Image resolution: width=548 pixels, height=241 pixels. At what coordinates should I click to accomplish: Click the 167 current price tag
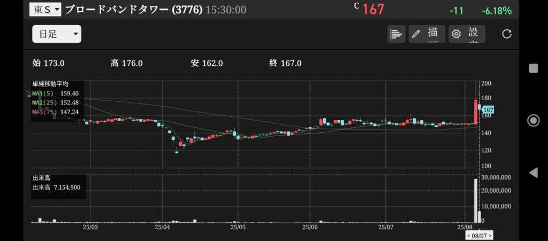(x=487, y=110)
